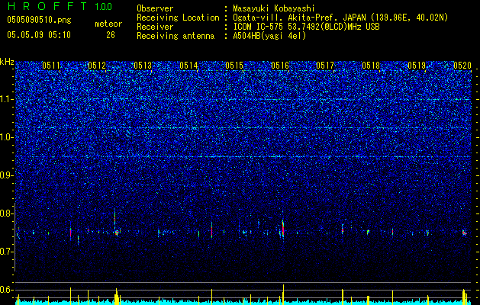This screenshot has height=305, width=480.
Task: Click the Receiver label
Action: tap(155, 27)
